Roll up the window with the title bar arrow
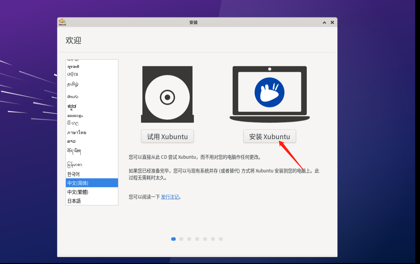 click(x=324, y=23)
